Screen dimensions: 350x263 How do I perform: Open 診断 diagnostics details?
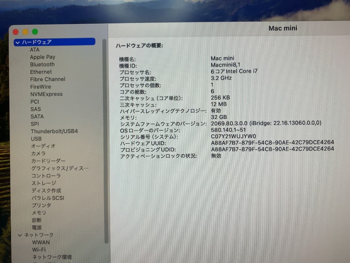38,220
